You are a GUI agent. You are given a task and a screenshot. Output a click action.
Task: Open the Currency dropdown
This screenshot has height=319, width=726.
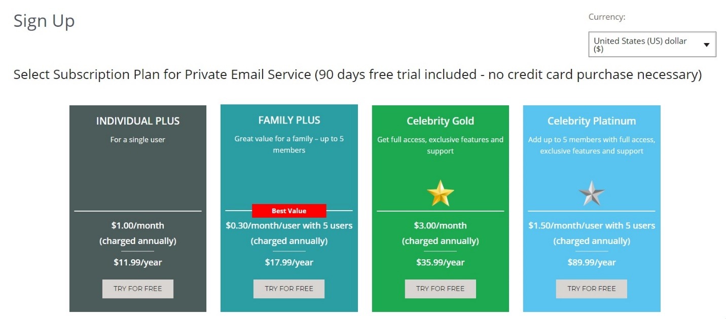tap(651, 45)
